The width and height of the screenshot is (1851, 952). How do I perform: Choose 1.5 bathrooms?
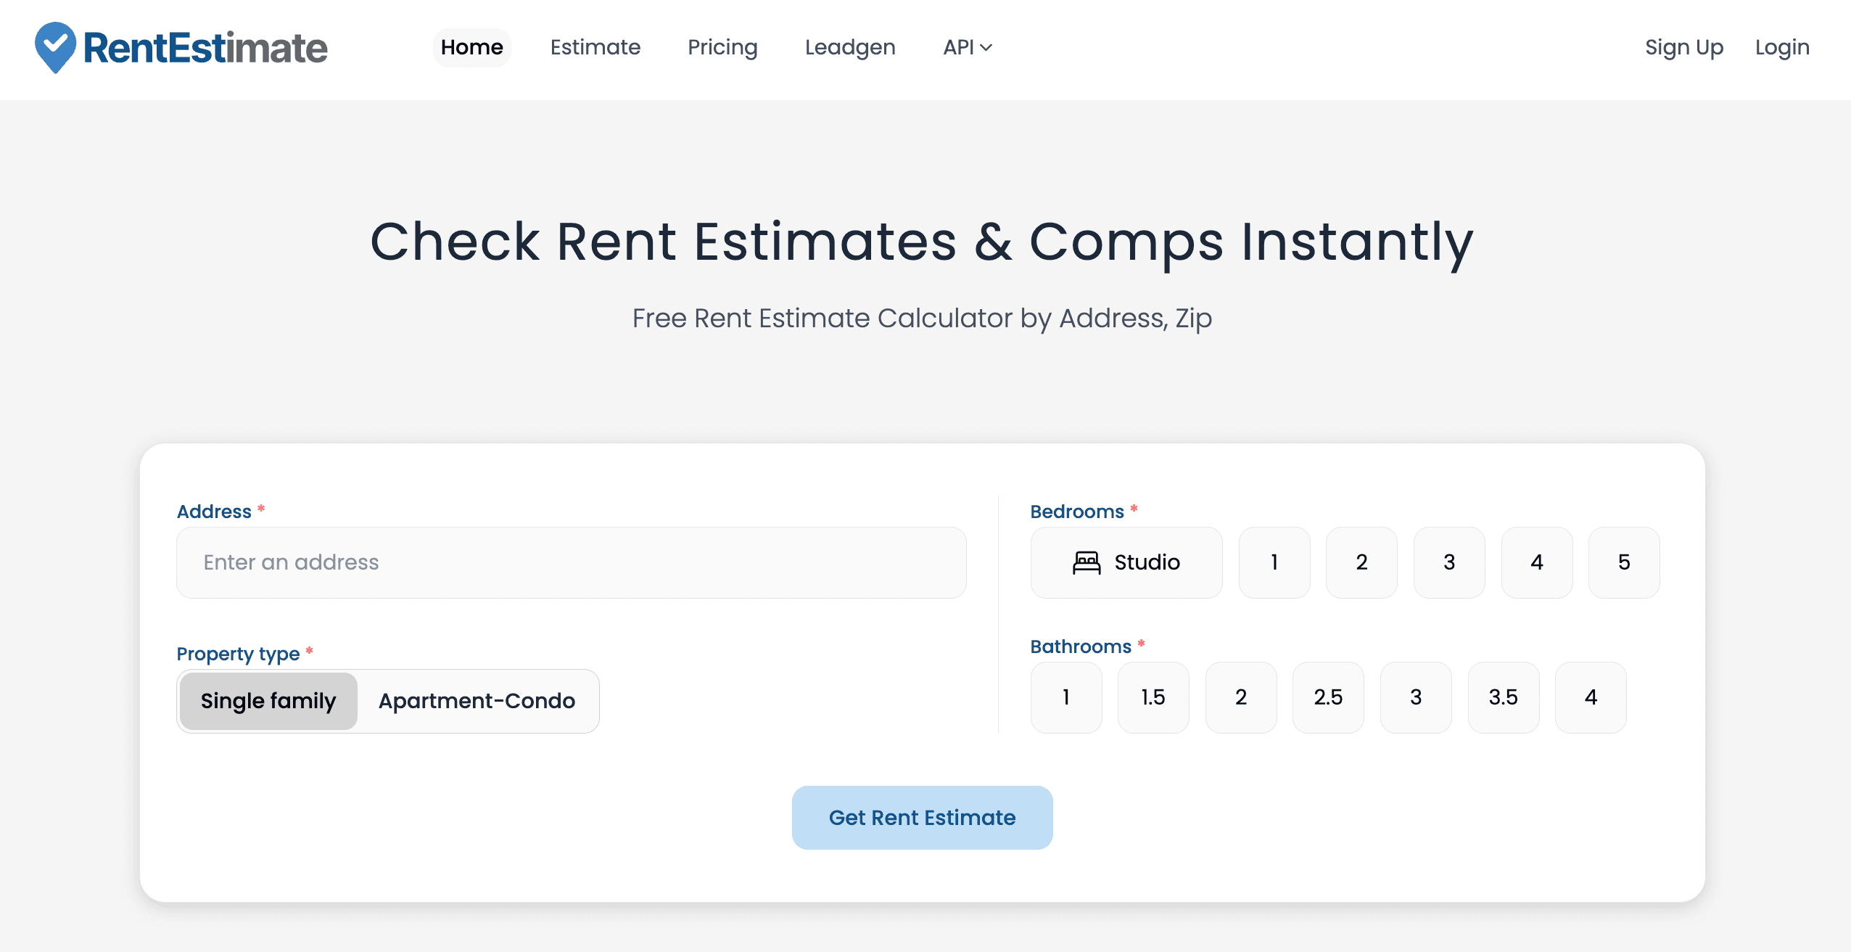[1153, 697]
